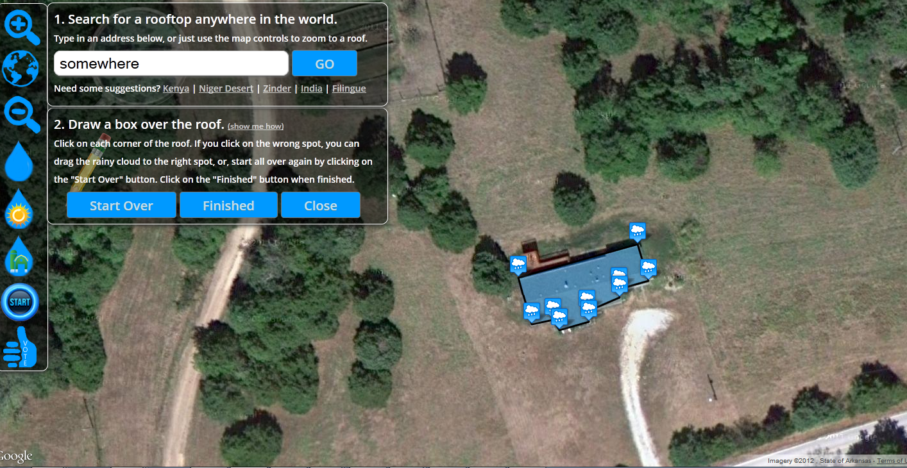Click the round START button icon
This screenshot has width=907, height=468.
(20, 302)
